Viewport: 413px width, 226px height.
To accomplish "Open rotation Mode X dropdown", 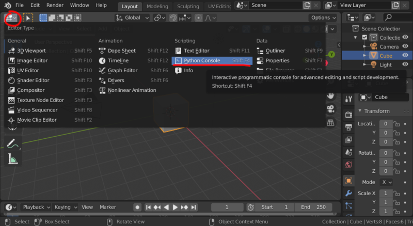I will tap(386, 182).
